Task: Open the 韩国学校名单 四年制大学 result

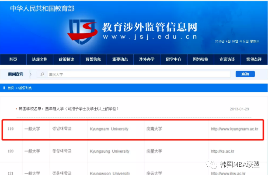Action: (x=68, y=109)
